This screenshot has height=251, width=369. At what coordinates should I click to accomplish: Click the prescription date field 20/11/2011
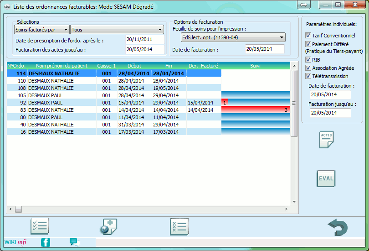[145, 39]
